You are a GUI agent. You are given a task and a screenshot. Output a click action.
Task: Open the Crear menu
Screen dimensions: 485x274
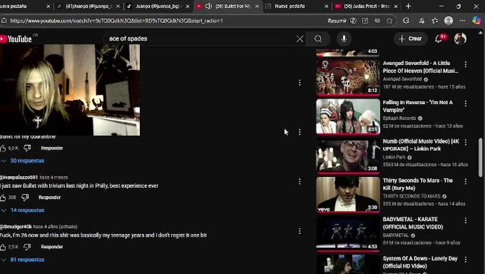pyautogui.click(x=410, y=39)
